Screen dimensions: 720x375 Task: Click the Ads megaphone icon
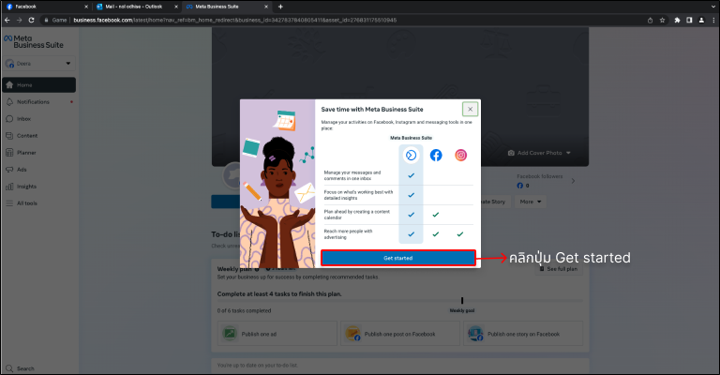click(9, 170)
